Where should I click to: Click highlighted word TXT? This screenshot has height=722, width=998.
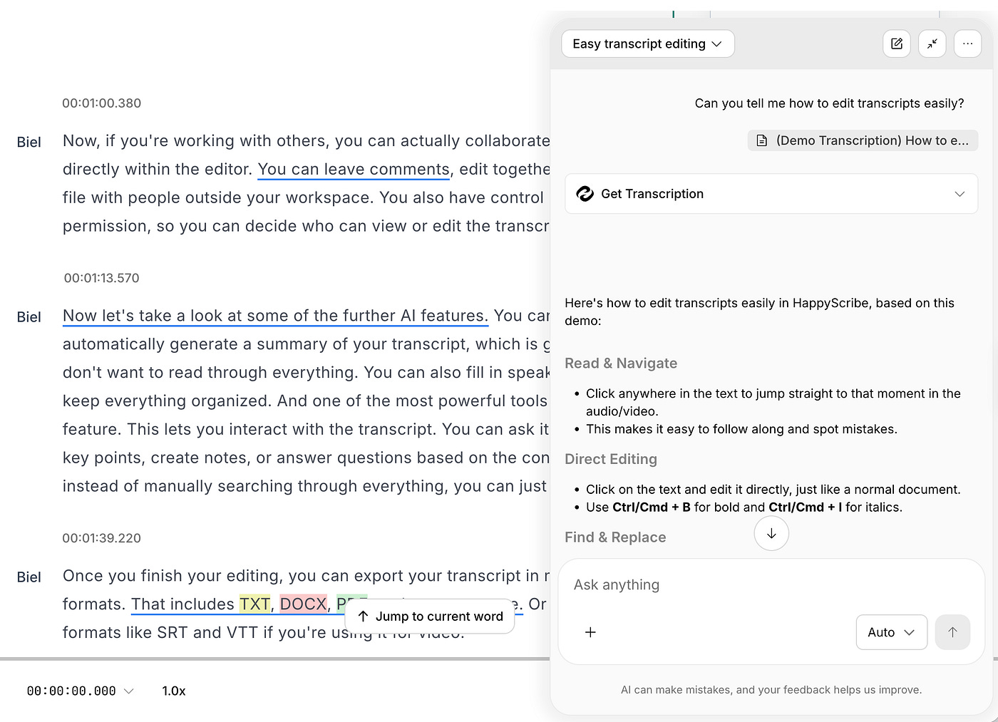pos(255,604)
